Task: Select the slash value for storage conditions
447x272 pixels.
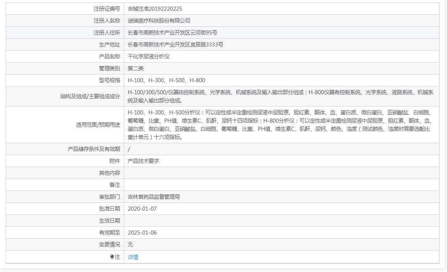Action: click(129, 149)
